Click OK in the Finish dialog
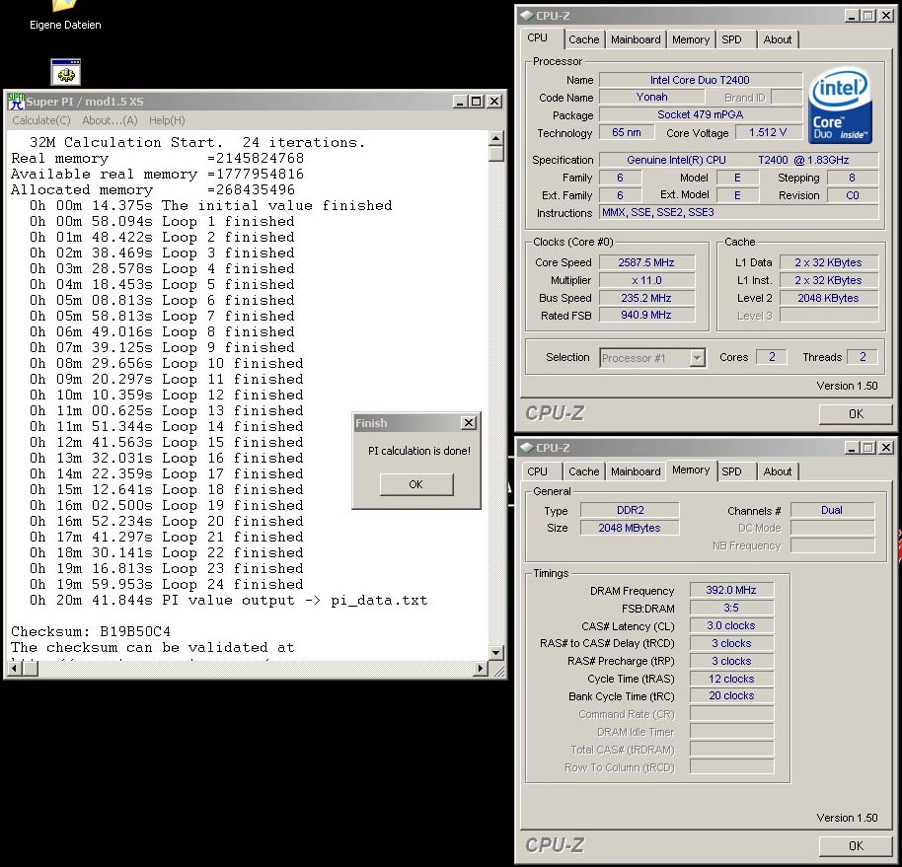902x867 pixels. pos(416,484)
